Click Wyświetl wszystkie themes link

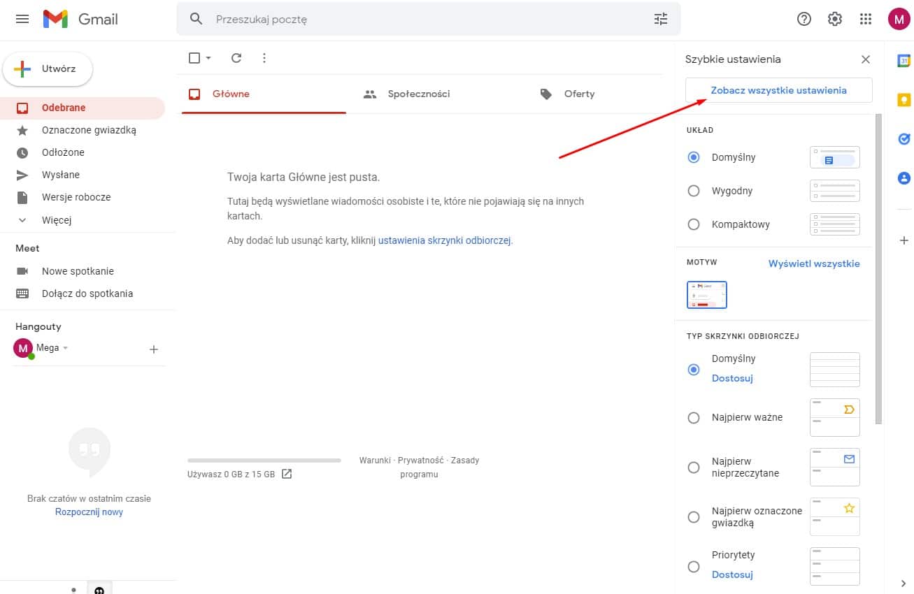pos(814,263)
